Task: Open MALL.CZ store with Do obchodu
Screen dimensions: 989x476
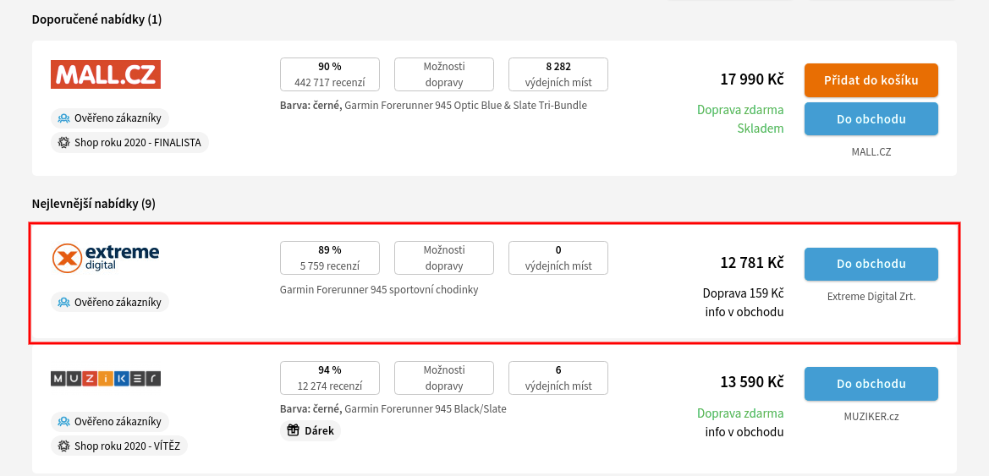Action: pos(871,119)
